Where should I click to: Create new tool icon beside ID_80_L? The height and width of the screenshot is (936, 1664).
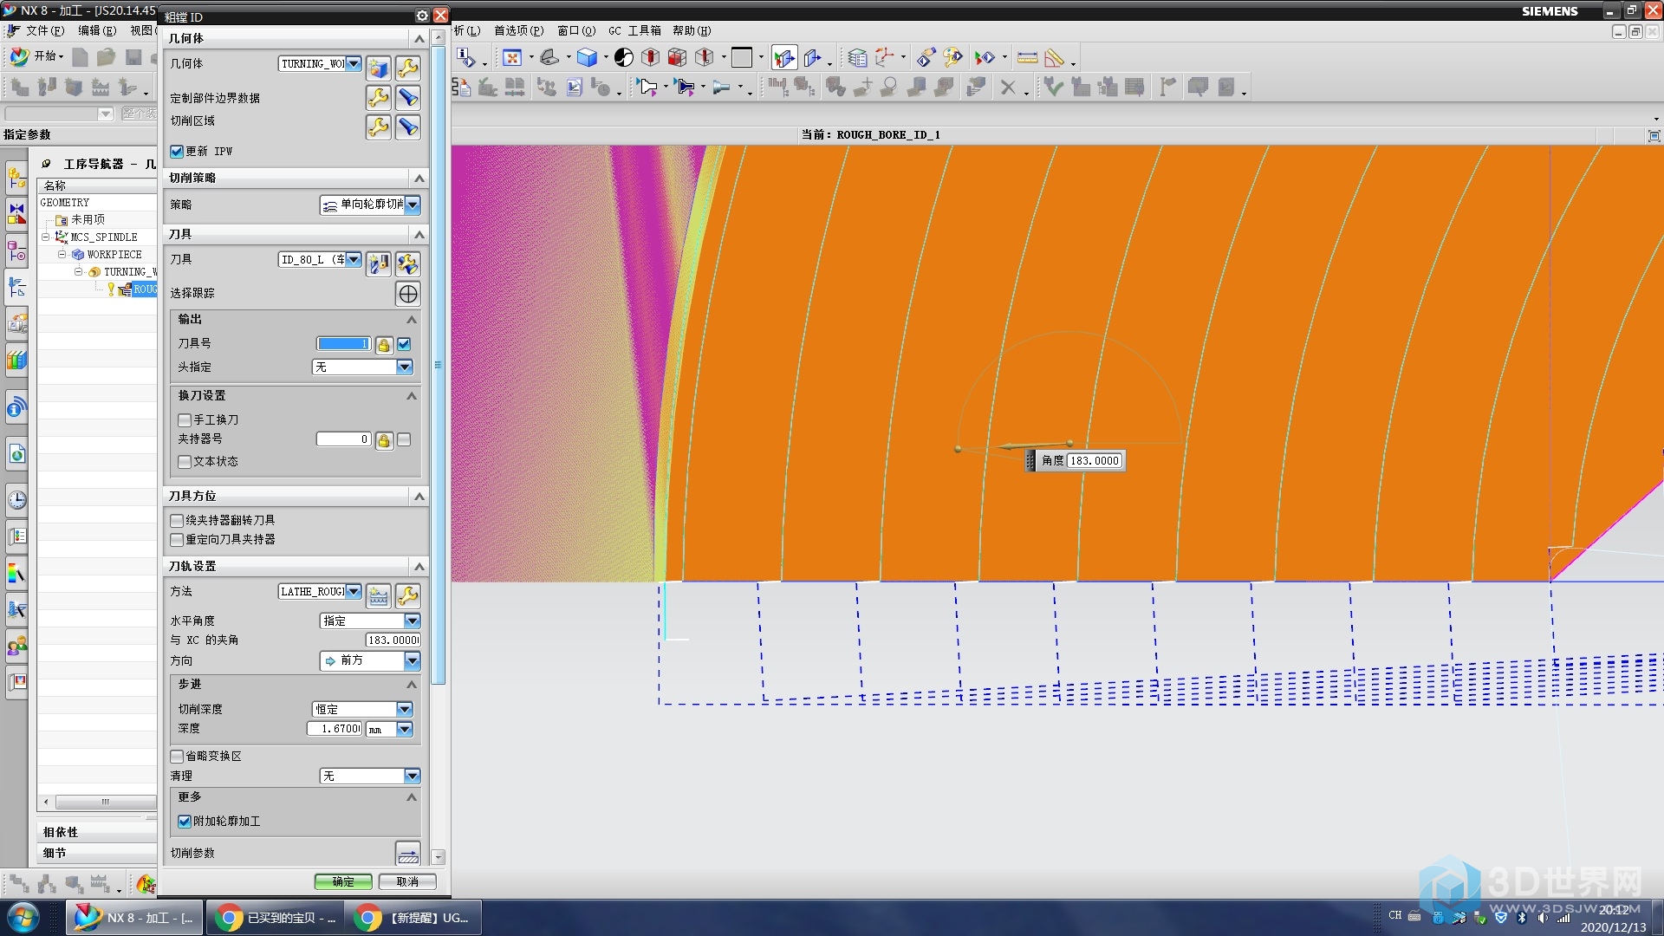pos(378,263)
